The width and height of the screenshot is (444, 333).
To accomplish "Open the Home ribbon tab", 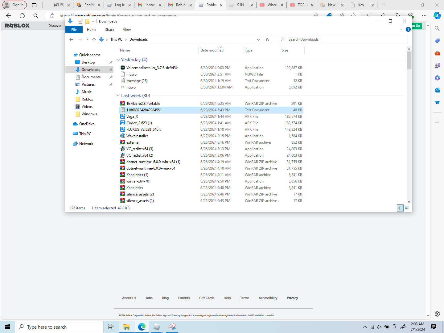I will [x=92, y=30].
